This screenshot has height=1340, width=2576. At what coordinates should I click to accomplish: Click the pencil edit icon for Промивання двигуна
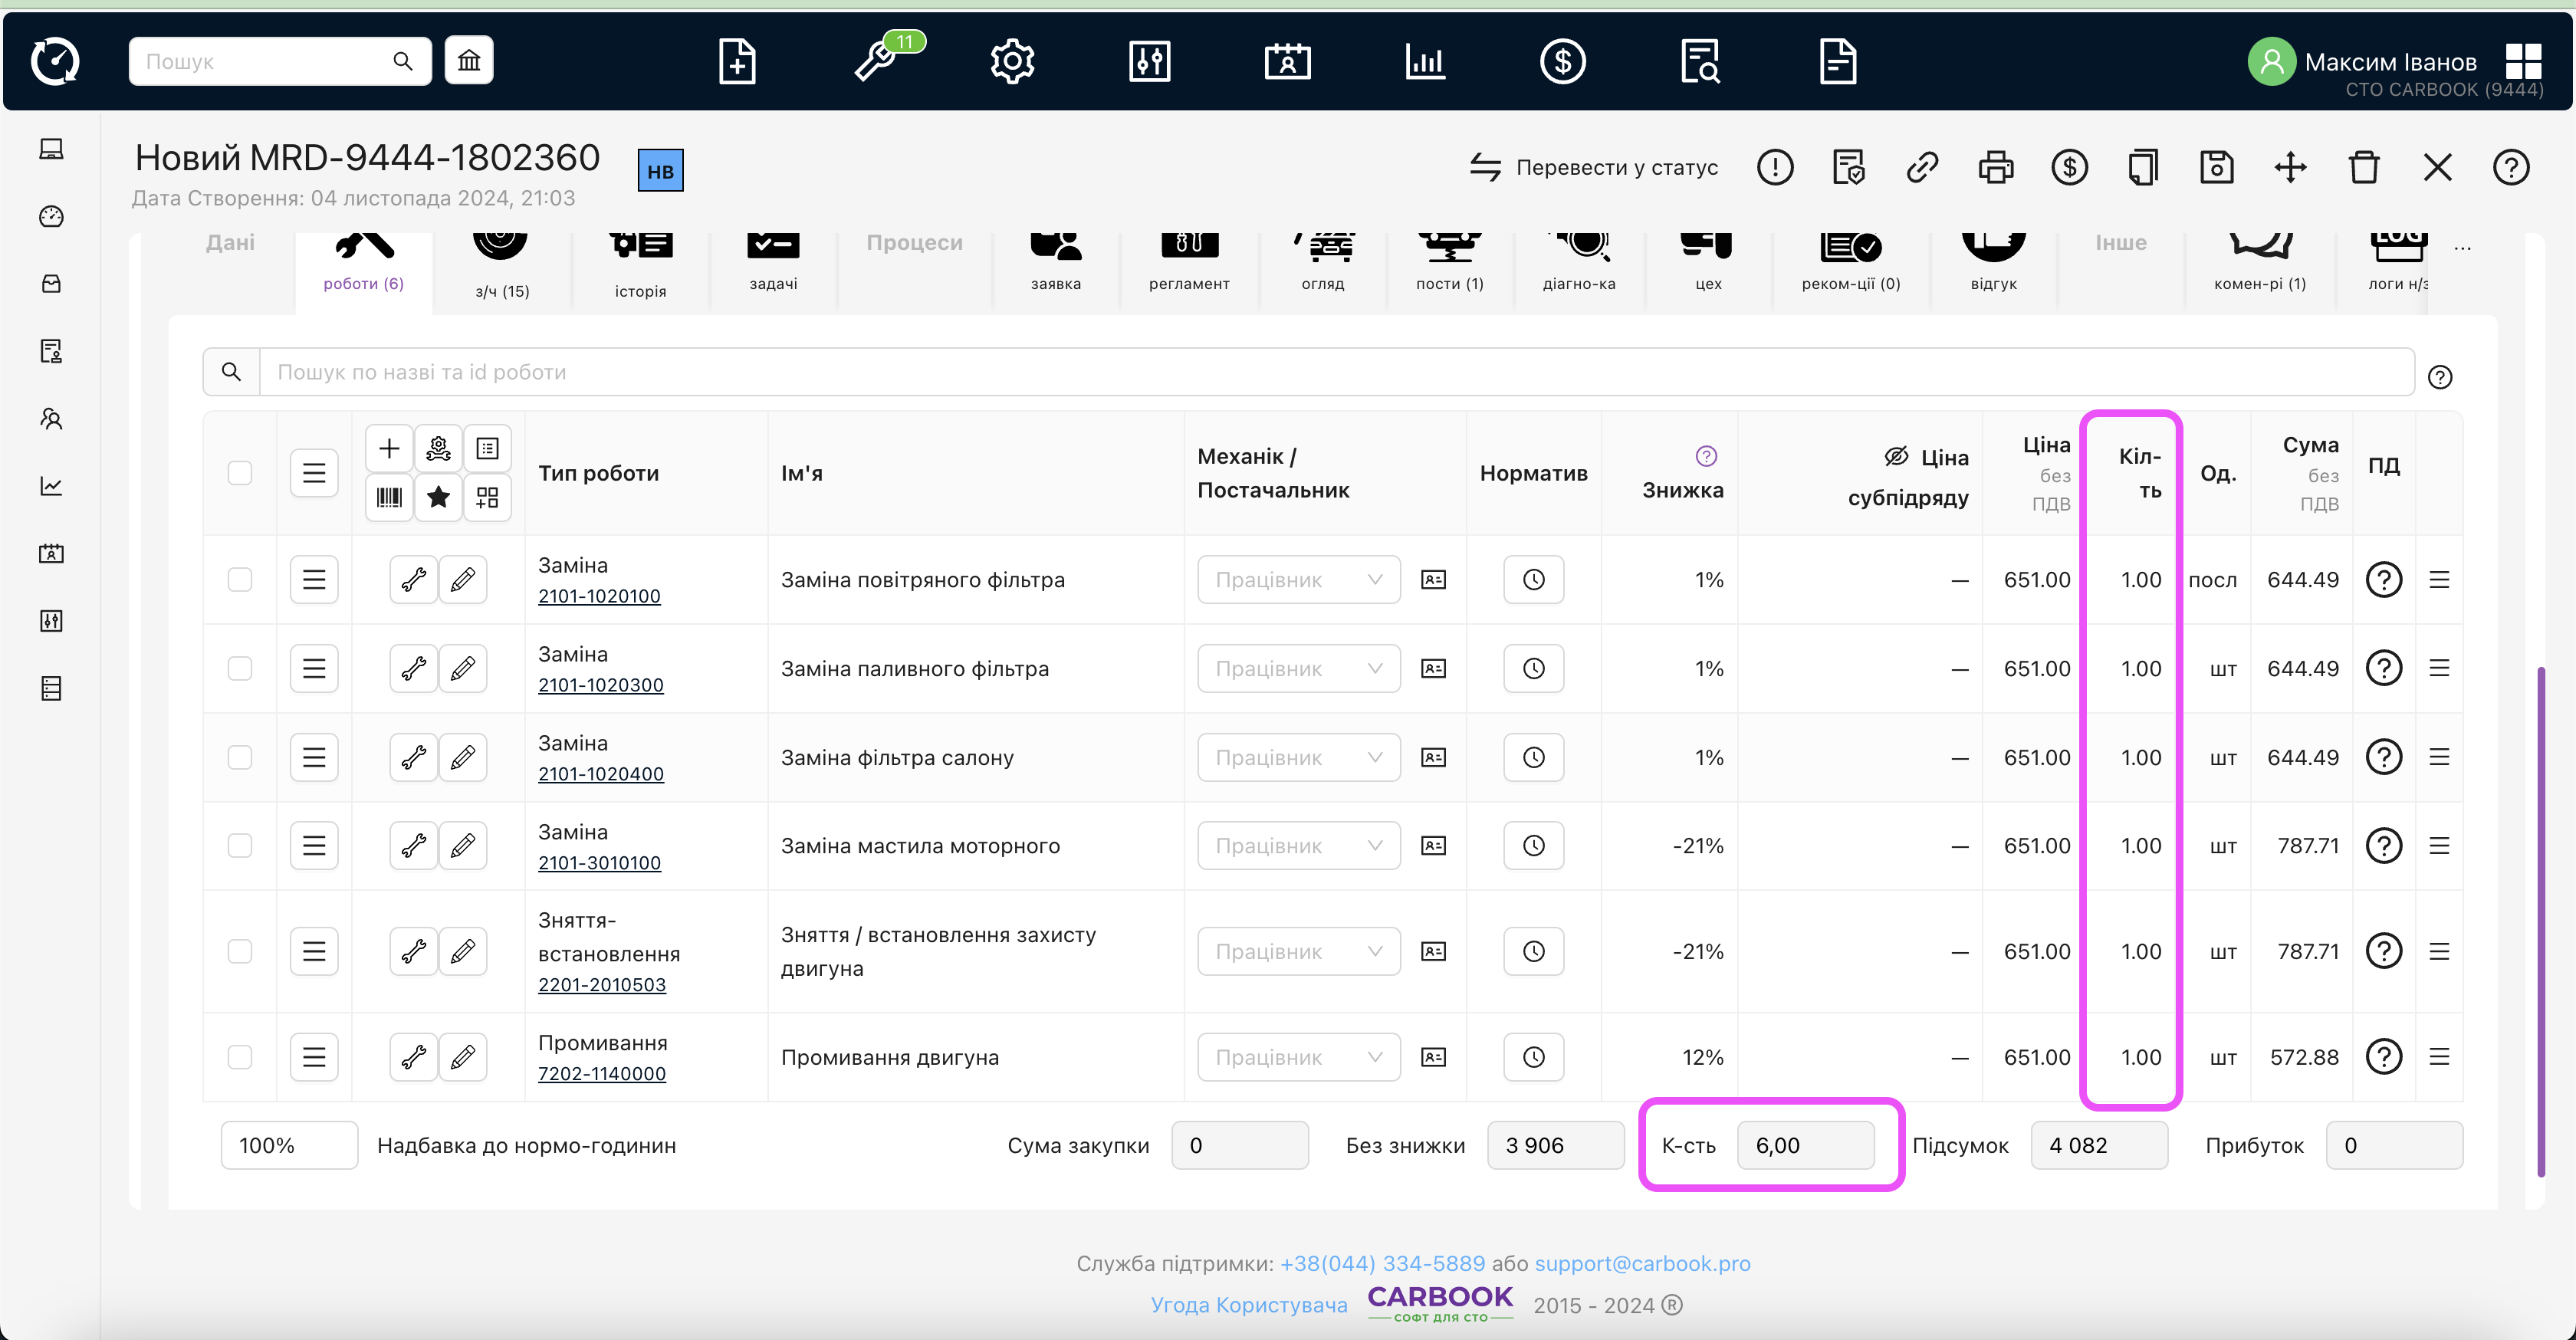pyautogui.click(x=462, y=1057)
